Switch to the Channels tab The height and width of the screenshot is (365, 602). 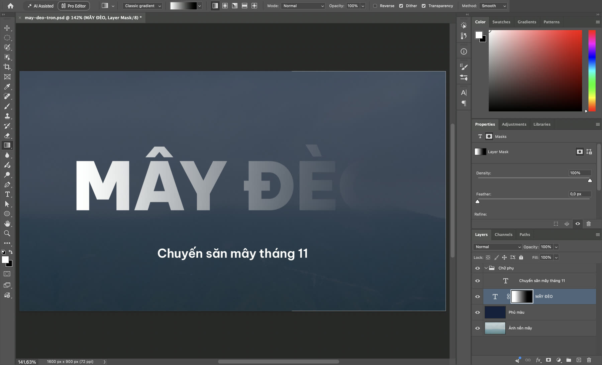click(x=503, y=235)
